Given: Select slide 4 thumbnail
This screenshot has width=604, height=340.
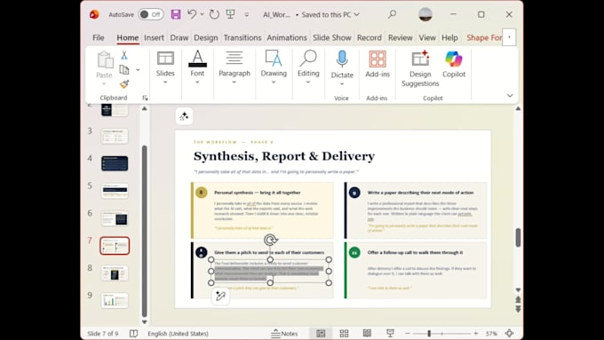Looking at the screenshot, I should click(x=115, y=163).
